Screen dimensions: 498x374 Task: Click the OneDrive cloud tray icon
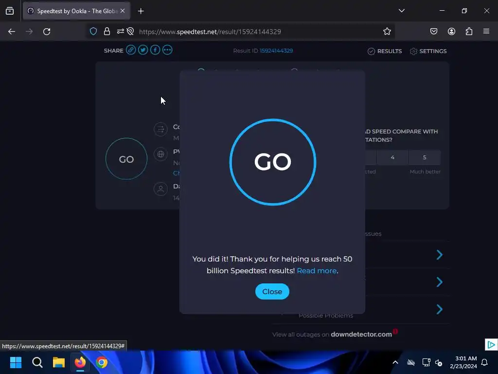click(411, 362)
